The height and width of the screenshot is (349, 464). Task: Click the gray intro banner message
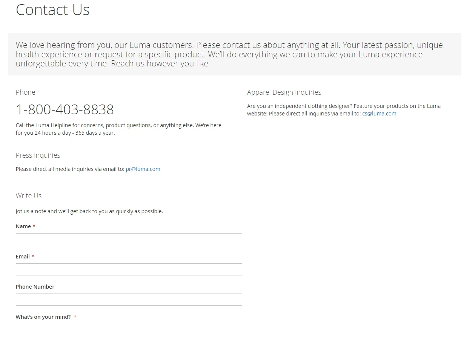coord(229,54)
